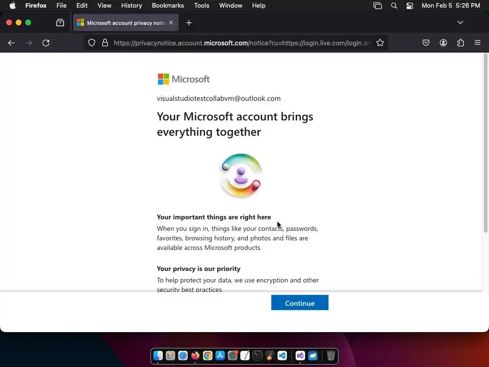Viewport: 489px width, 367px height.
Task: Click the date and time clock
Action: click(451, 5)
